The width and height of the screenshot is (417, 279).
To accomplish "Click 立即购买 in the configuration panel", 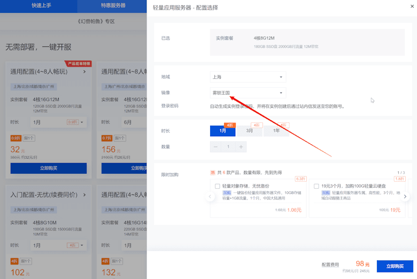I will pyautogui.click(x=390, y=266).
